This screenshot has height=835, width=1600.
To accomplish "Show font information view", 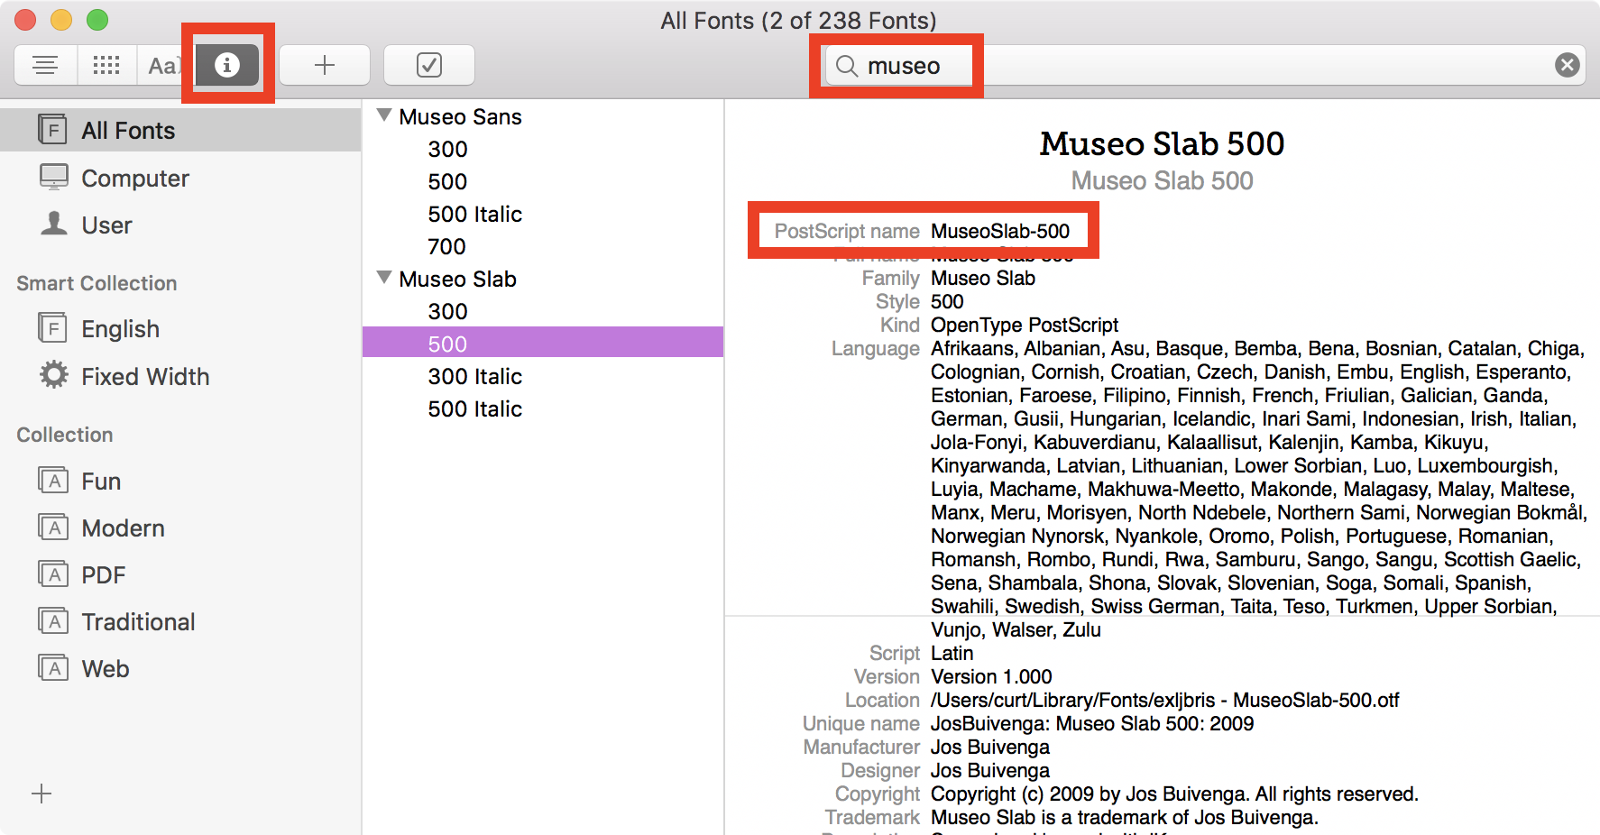I will point(227,65).
